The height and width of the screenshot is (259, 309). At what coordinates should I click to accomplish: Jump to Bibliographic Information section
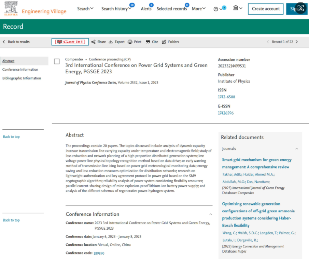(x=22, y=78)
